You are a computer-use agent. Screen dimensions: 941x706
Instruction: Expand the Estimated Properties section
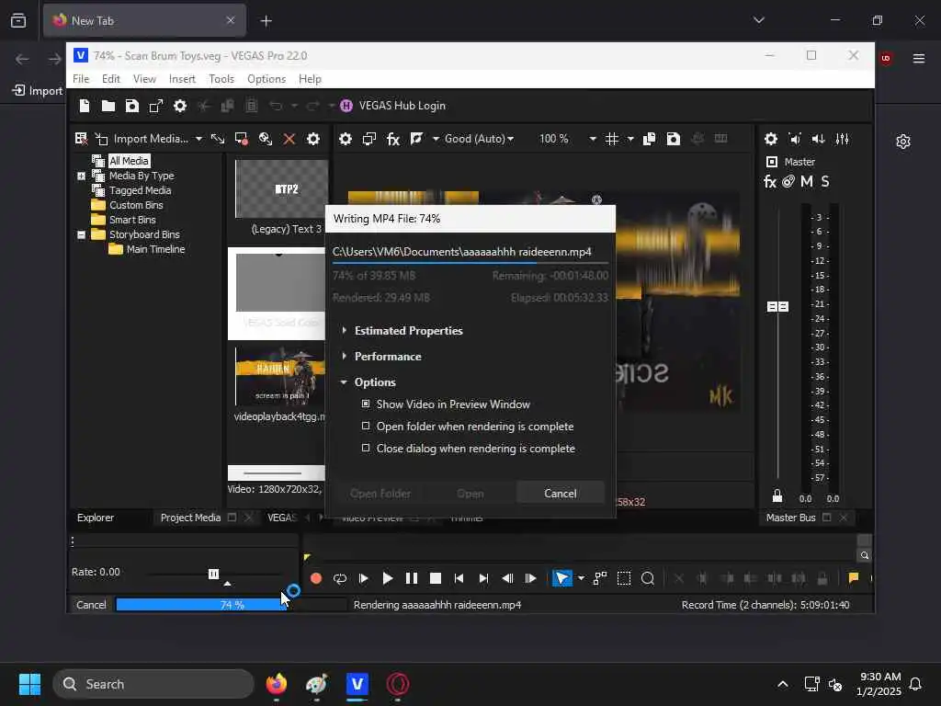(x=344, y=330)
